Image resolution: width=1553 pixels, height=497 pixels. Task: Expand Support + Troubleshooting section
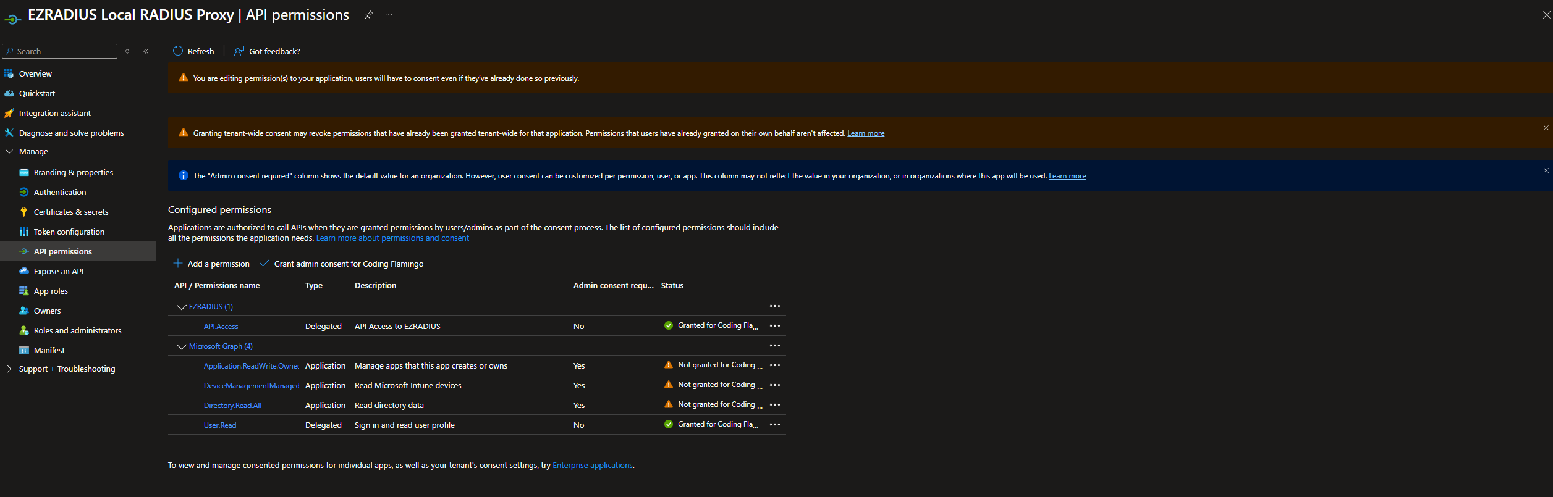(x=9, y=369)
